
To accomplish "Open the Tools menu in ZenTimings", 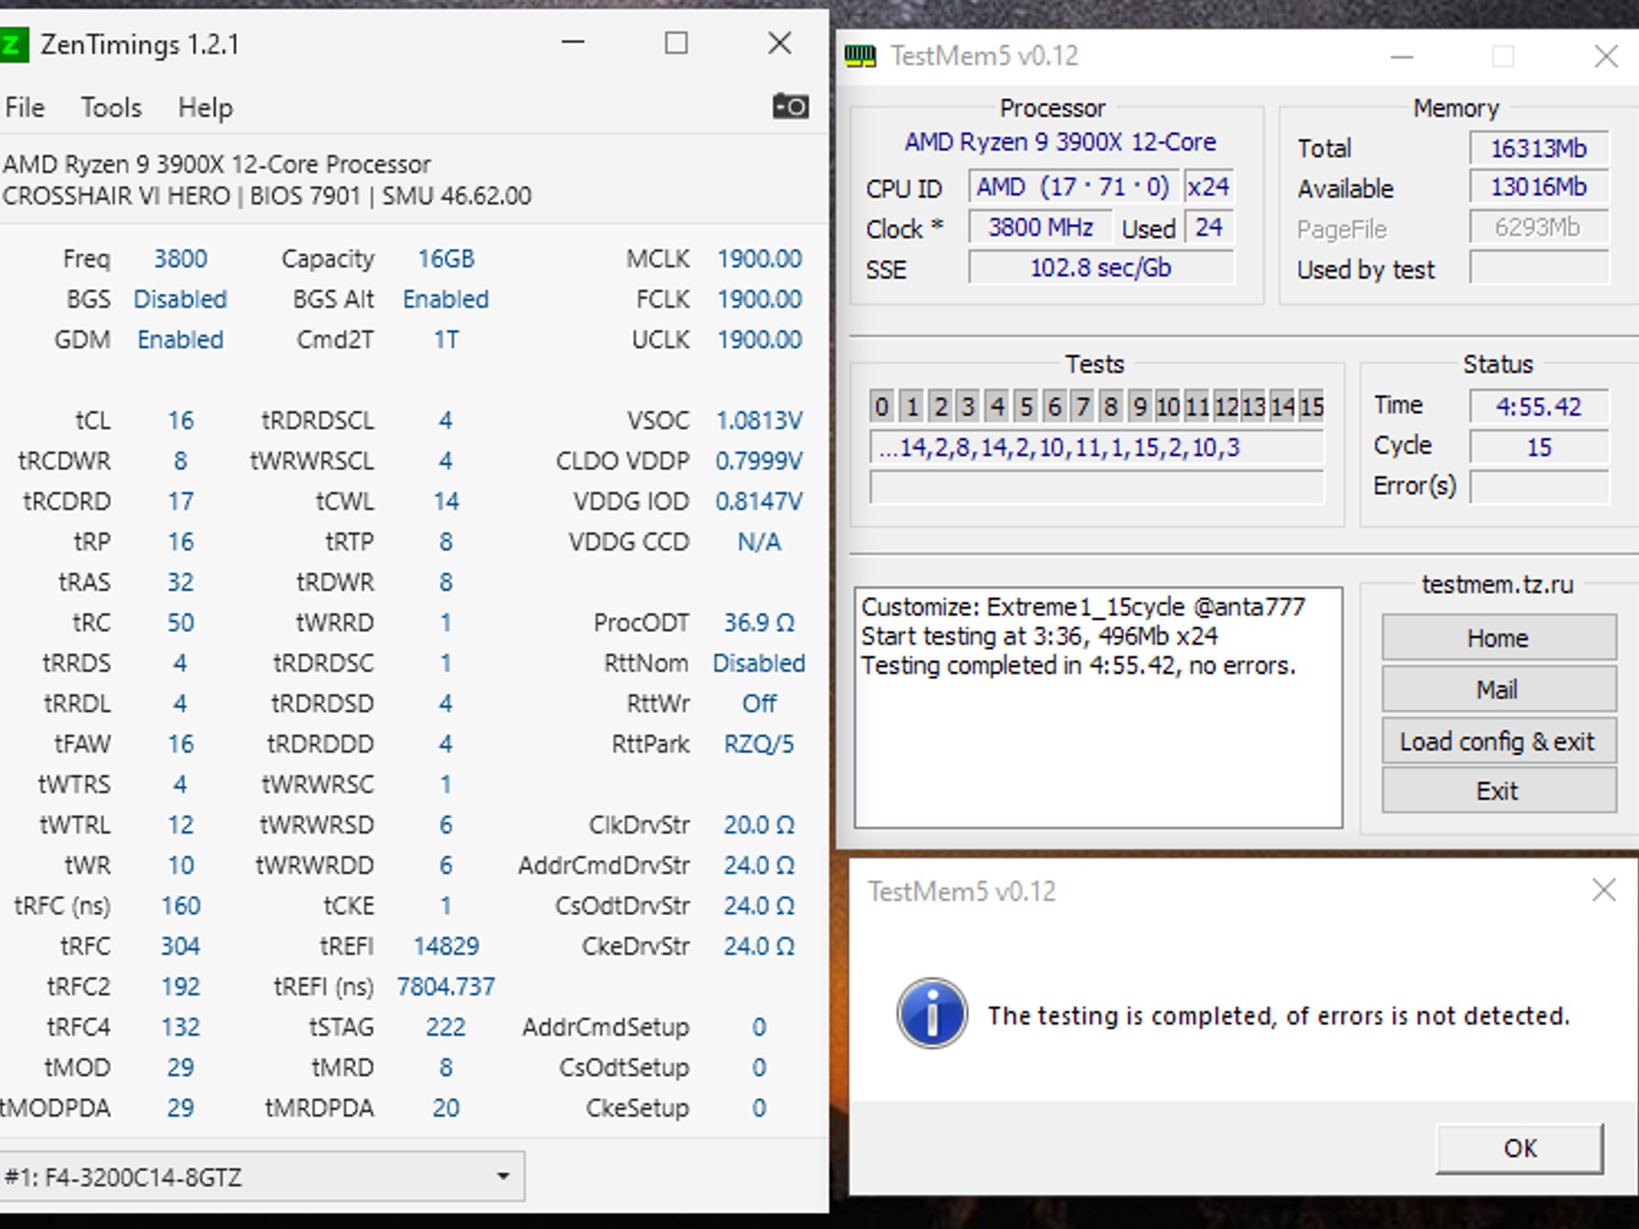I will click(111, 107).
